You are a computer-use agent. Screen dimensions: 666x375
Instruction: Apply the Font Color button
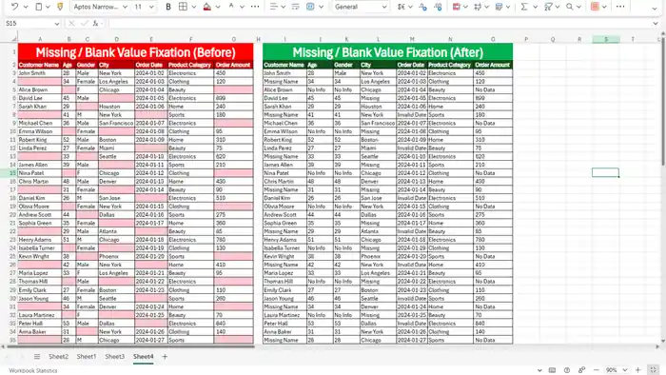tap(231, 7)
